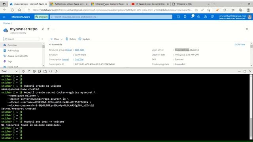Switch to the Welcome to AKS tab

point(191,4)
